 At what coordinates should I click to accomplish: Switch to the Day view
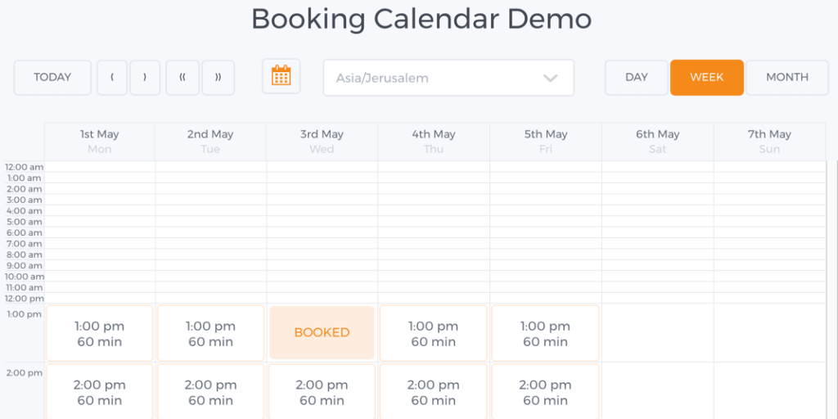(636, 78)
